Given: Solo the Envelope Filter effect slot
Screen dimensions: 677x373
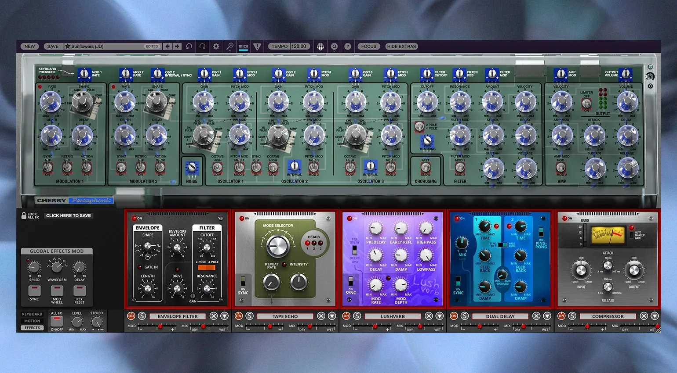Looking at the screenshot, I should [x=142, y=316].
